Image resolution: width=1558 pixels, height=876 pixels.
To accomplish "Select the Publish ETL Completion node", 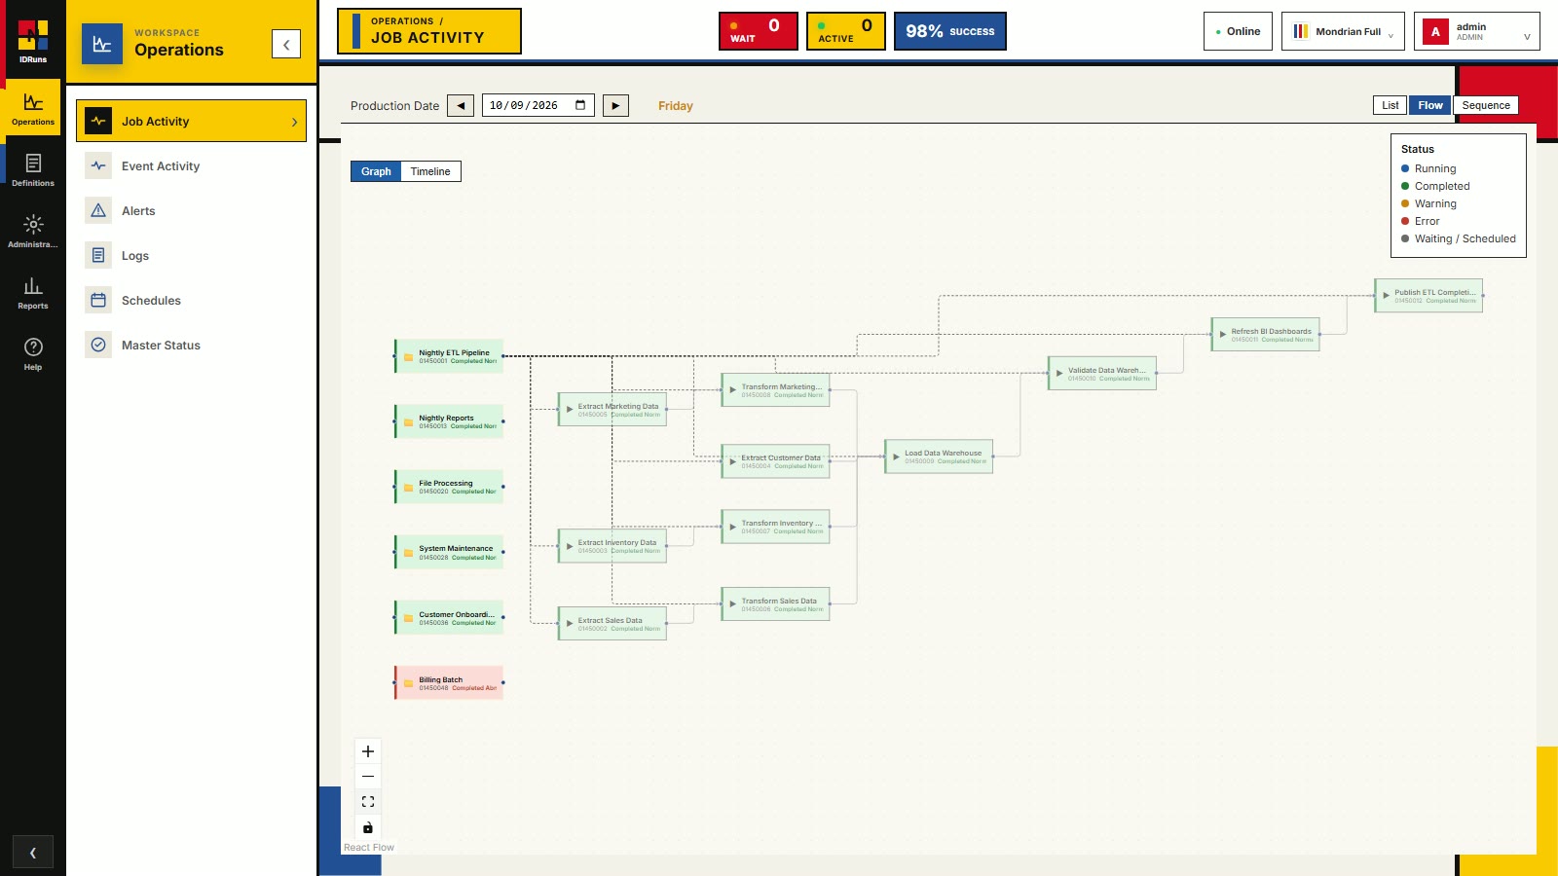I will pyautogui.click(x=1428, y=296).
